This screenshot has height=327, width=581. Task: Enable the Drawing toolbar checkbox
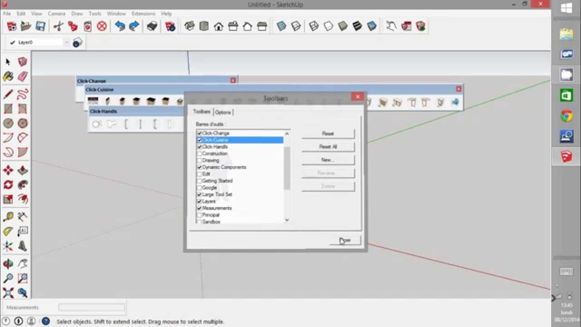pos(199,160)
